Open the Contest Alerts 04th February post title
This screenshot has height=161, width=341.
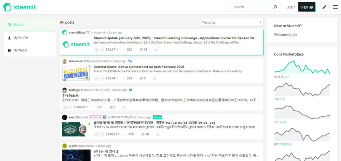tap(139, 67)
